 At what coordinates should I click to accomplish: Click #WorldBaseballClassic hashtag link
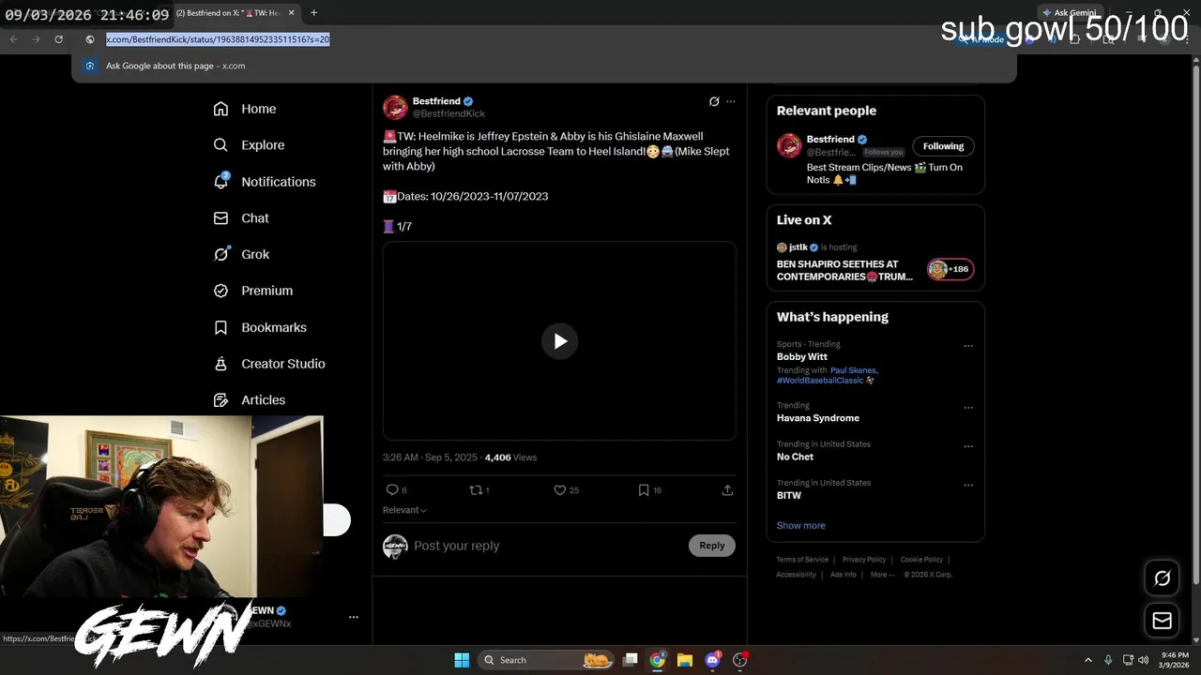[820, 381]
